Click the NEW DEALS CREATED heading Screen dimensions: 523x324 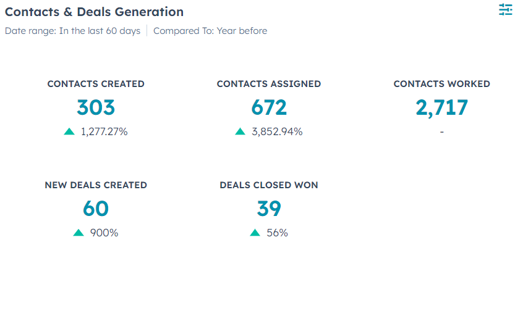click(x=96, y=185)
